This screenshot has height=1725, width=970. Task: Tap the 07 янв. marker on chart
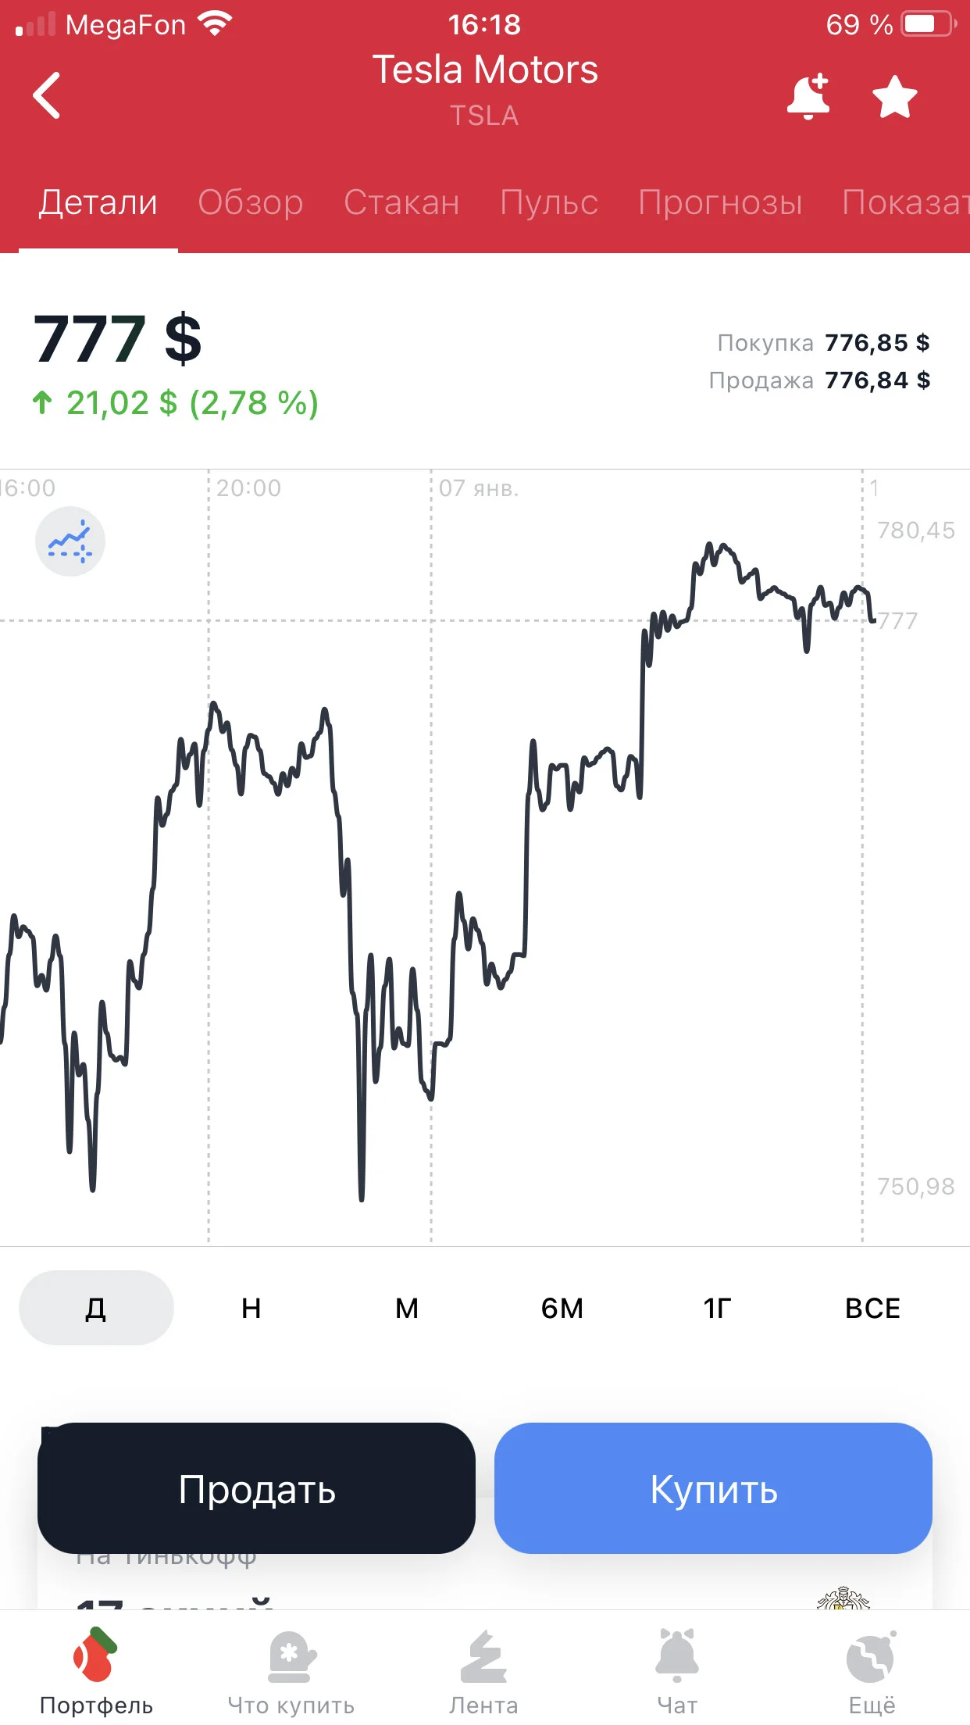[x=479, y=488]
